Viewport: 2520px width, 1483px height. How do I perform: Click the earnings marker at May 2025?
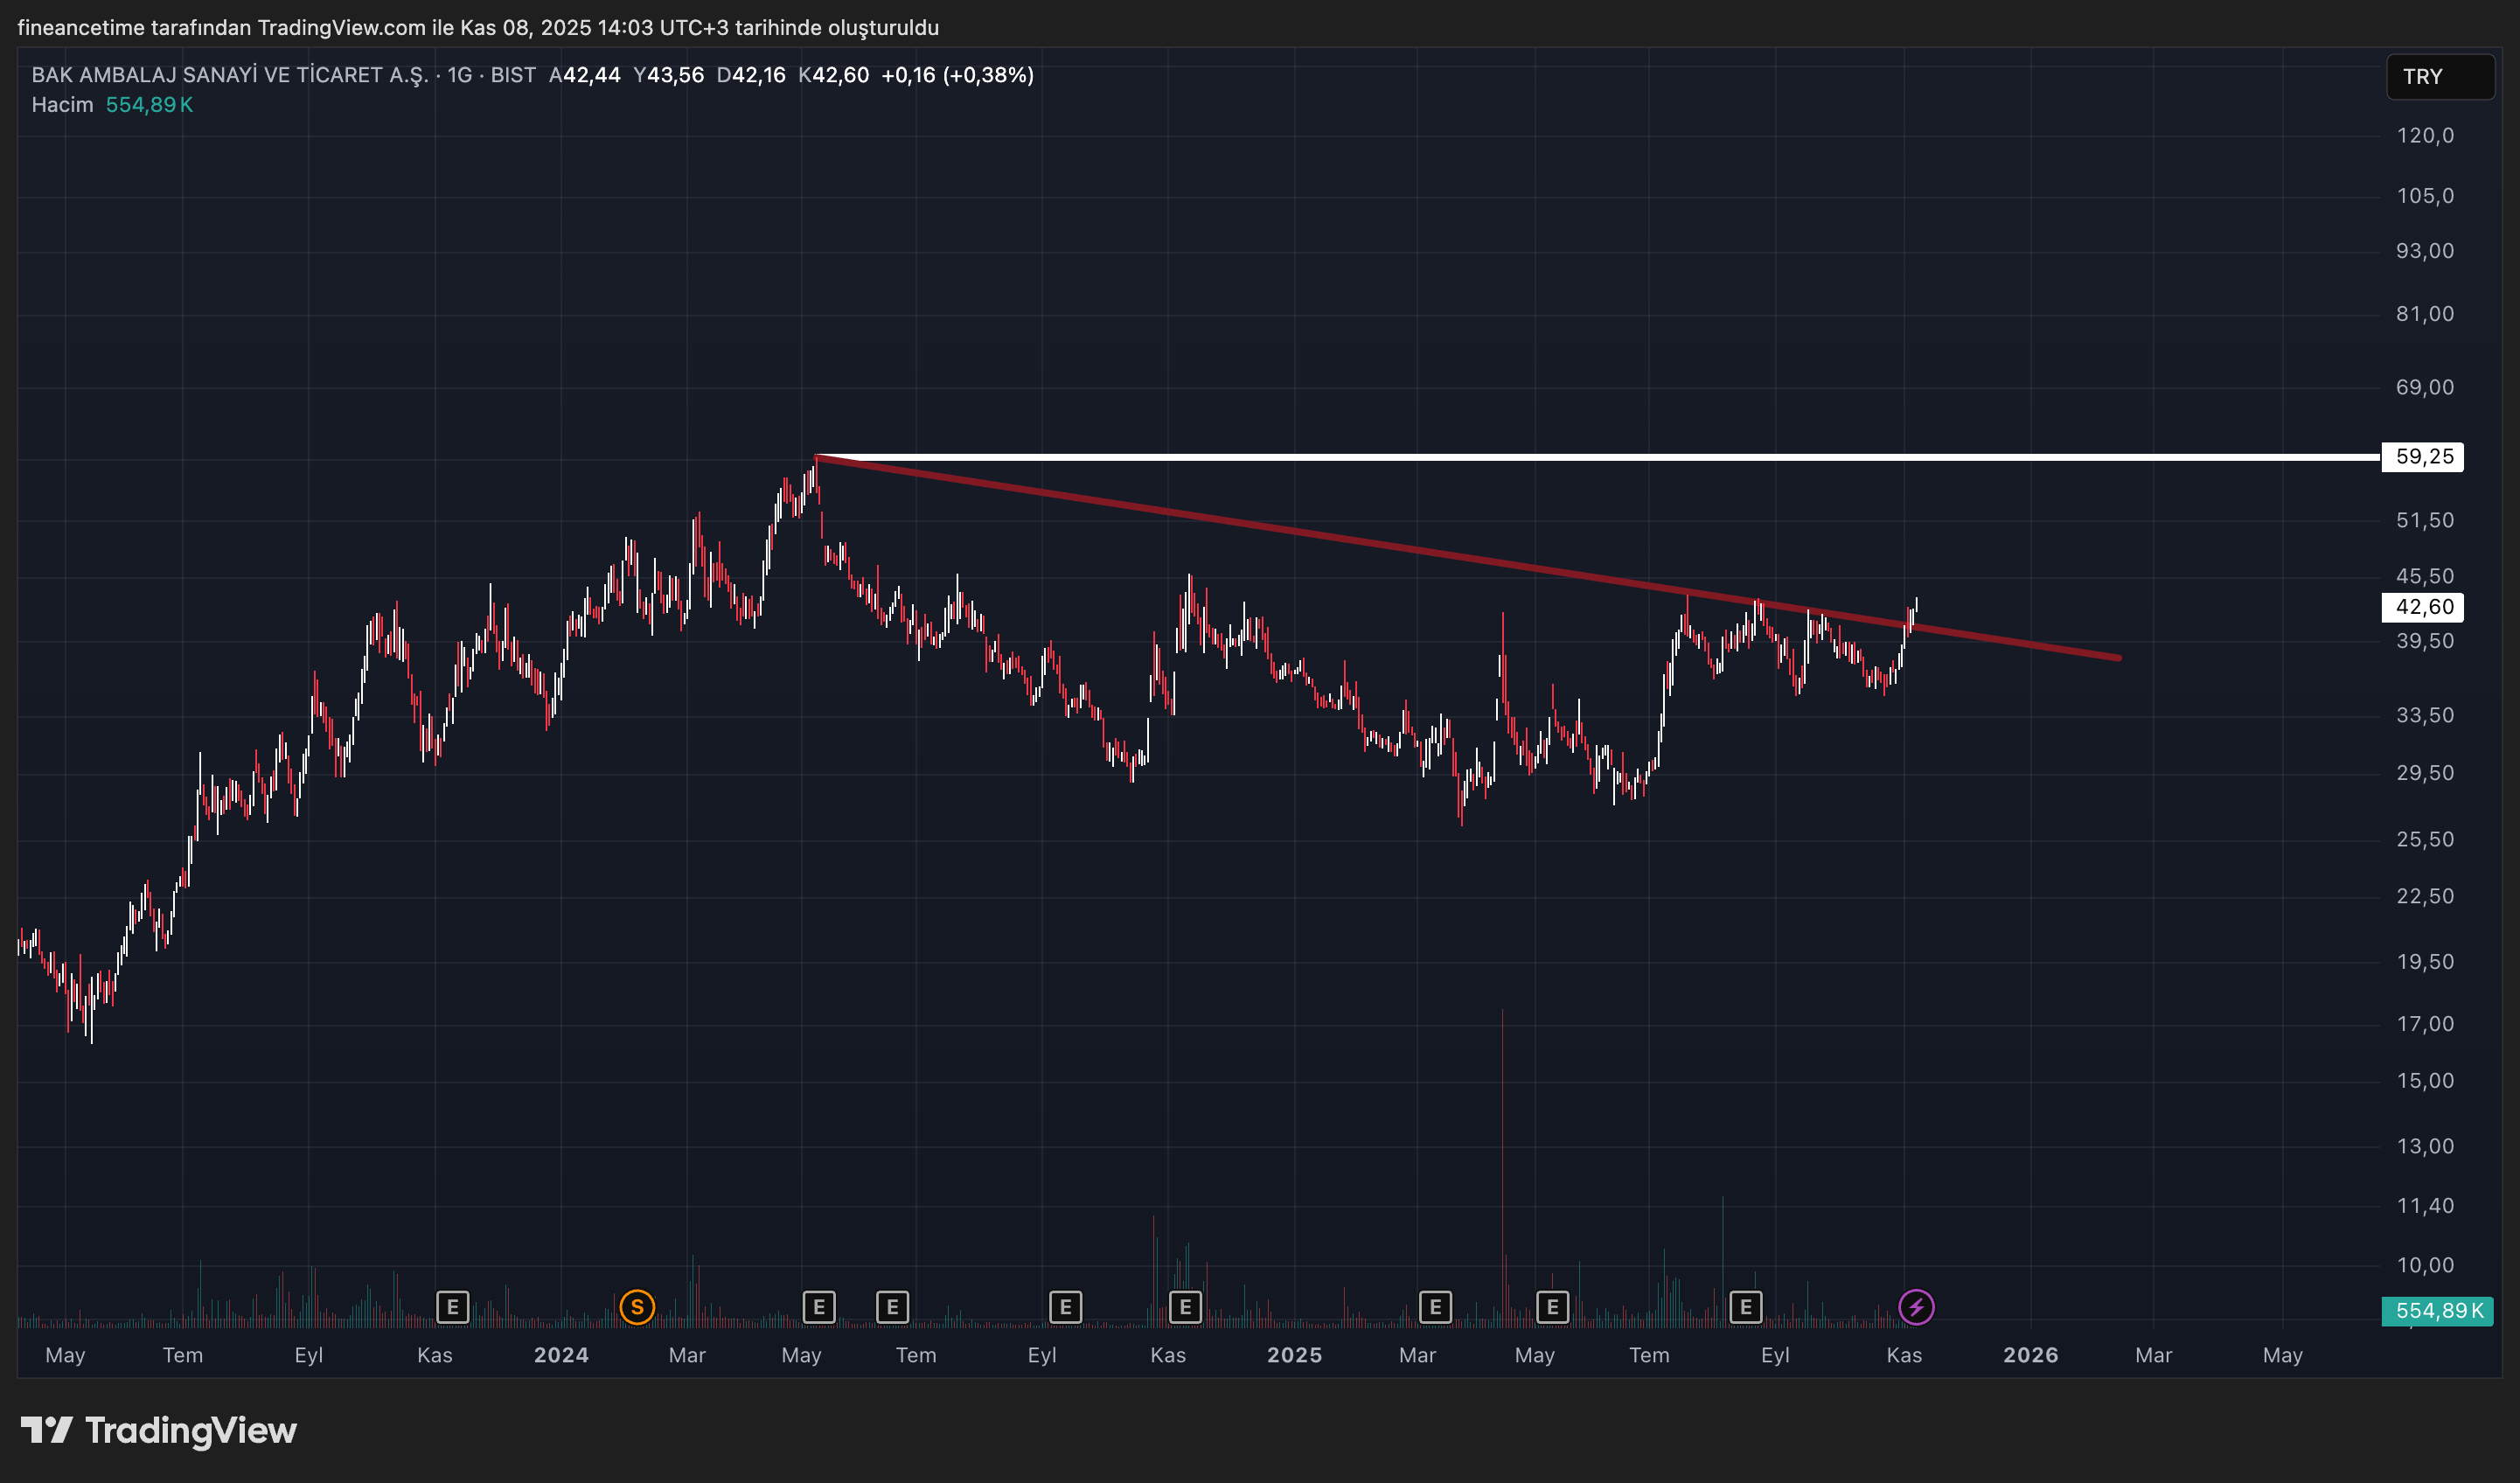click(1552, 1306)
